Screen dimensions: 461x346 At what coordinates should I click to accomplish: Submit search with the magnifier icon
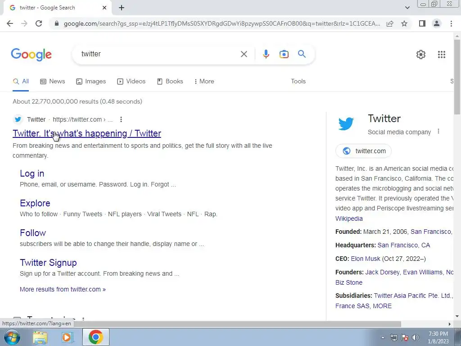pyautogui.click(x=302, y=54)
